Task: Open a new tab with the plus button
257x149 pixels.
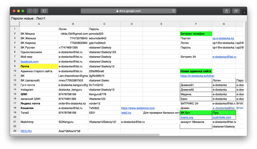Action: click(x=244, y=12)
